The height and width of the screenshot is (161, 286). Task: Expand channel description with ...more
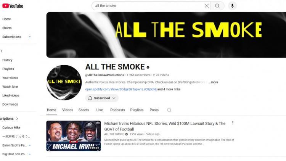213,82
